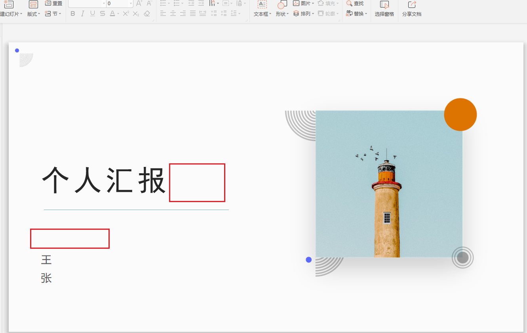
Task: Toggle italic formatting
Action: (82, 13)
